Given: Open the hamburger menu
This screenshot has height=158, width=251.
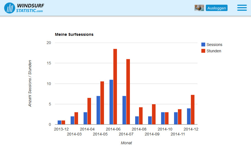Looking at the screenshot, I should [x=242, y=8].
